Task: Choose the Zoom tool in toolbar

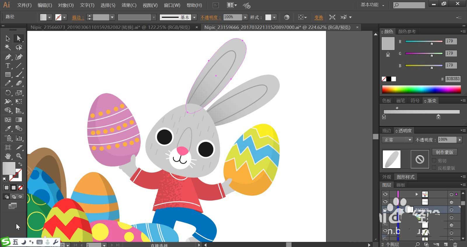Action: click(19, 156)
